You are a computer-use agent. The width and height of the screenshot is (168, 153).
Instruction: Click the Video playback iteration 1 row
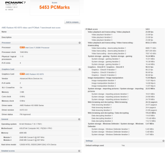click(x=122, y=35)
